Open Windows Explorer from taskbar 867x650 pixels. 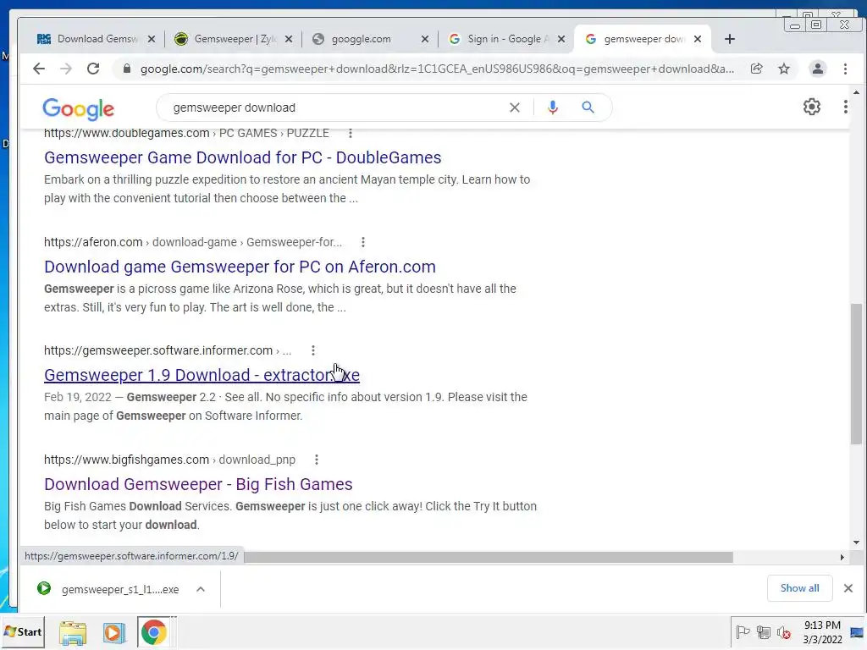point(73,633)
